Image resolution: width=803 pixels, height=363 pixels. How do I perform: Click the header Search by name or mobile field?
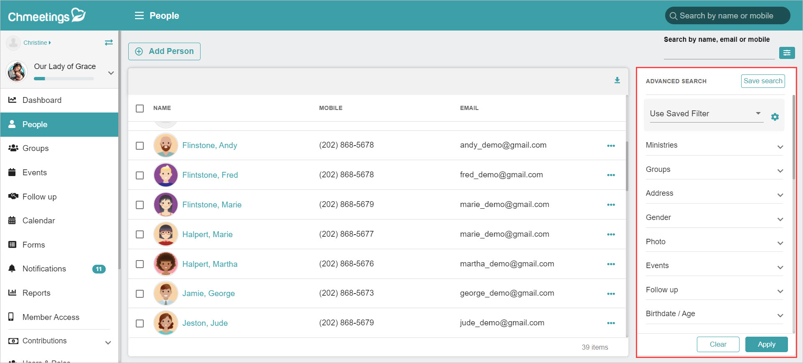[727, 16]
